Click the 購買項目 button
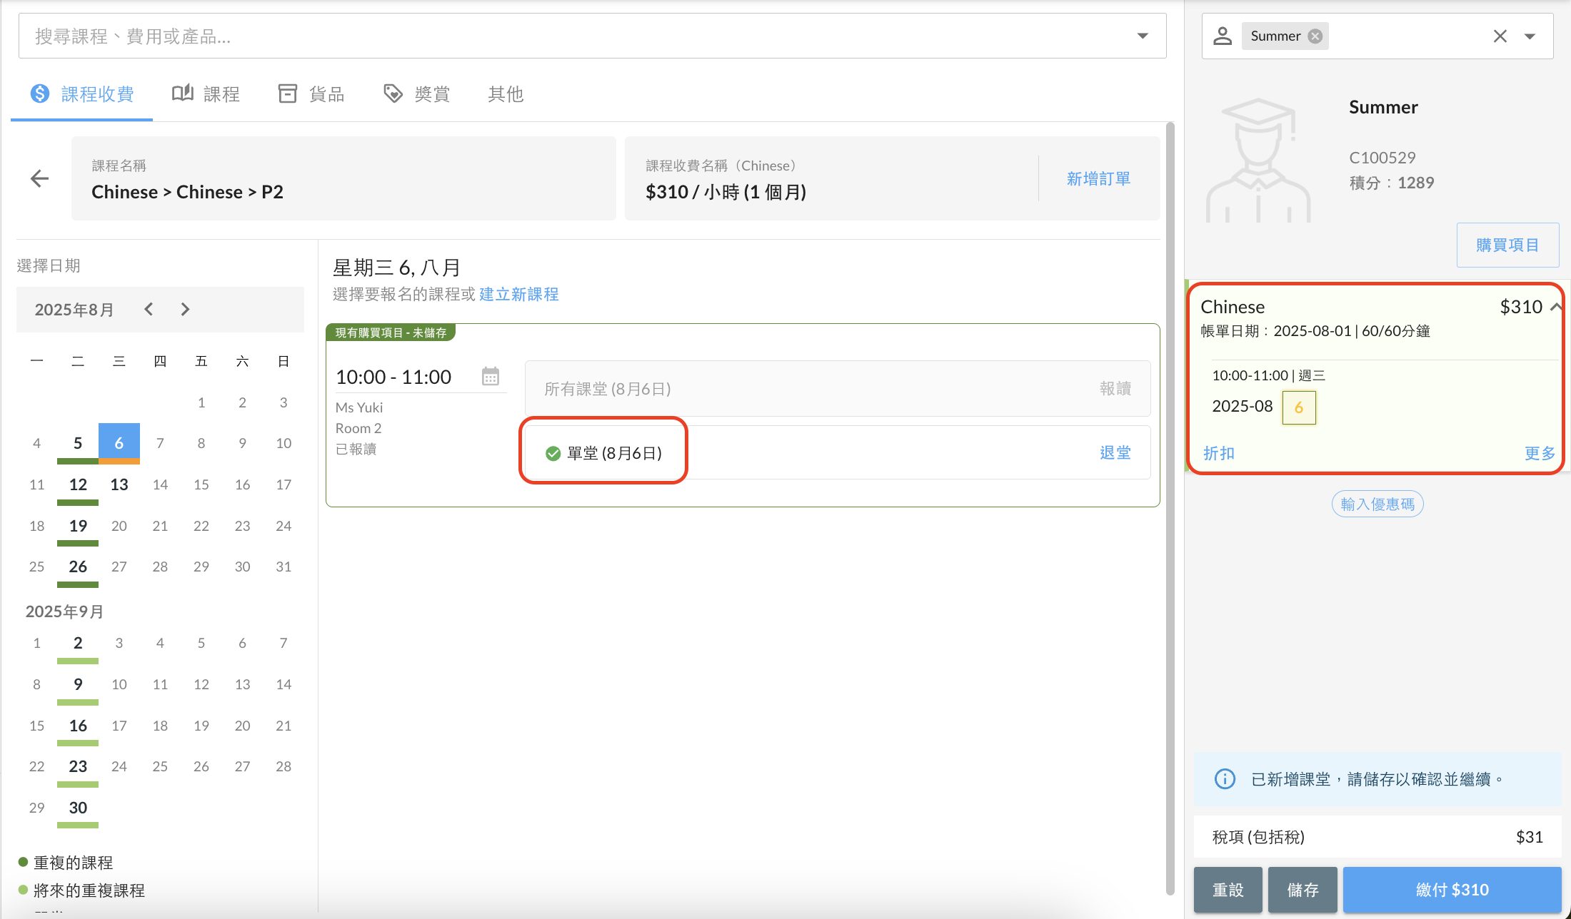This screenshot has height=919, width=1571. click(x=1507, y=245)
